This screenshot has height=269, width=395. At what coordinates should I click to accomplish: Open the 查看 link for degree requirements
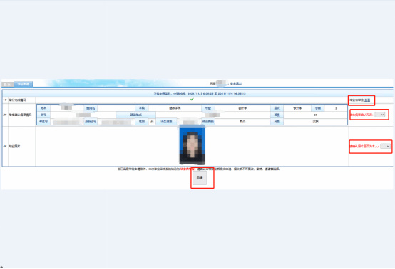click(367, 100)
